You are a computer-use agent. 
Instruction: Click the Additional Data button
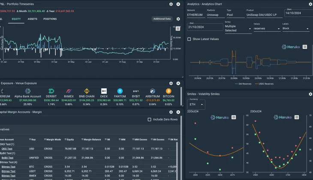(x=162, y=19)
